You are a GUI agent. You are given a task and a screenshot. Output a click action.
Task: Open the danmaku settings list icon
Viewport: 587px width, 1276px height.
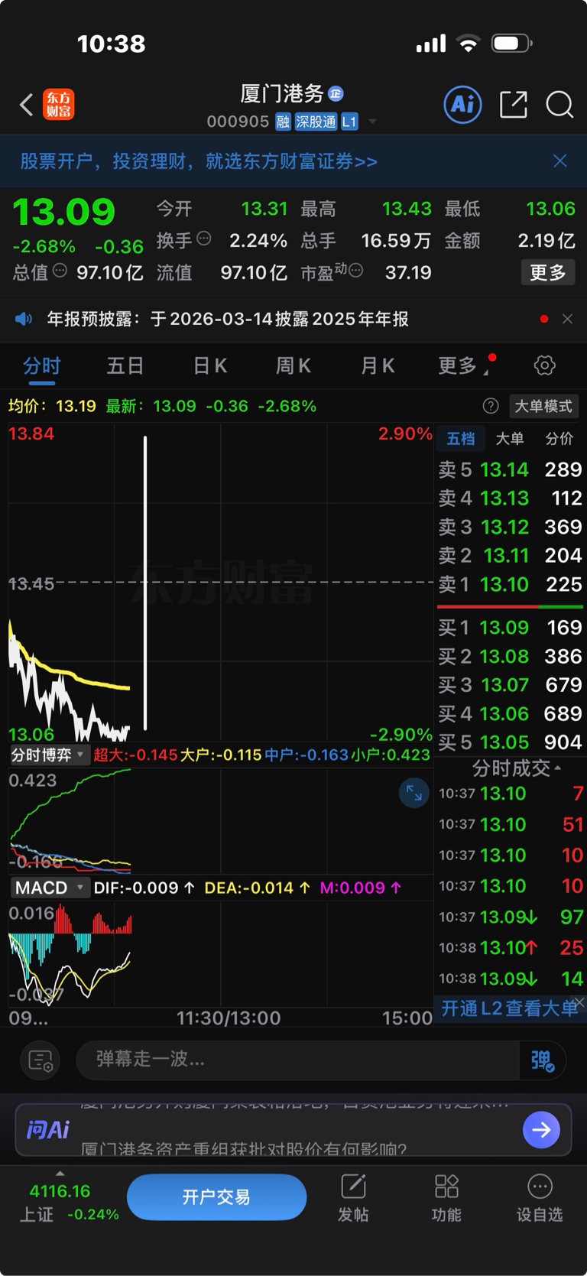(x=40, y=1060)
